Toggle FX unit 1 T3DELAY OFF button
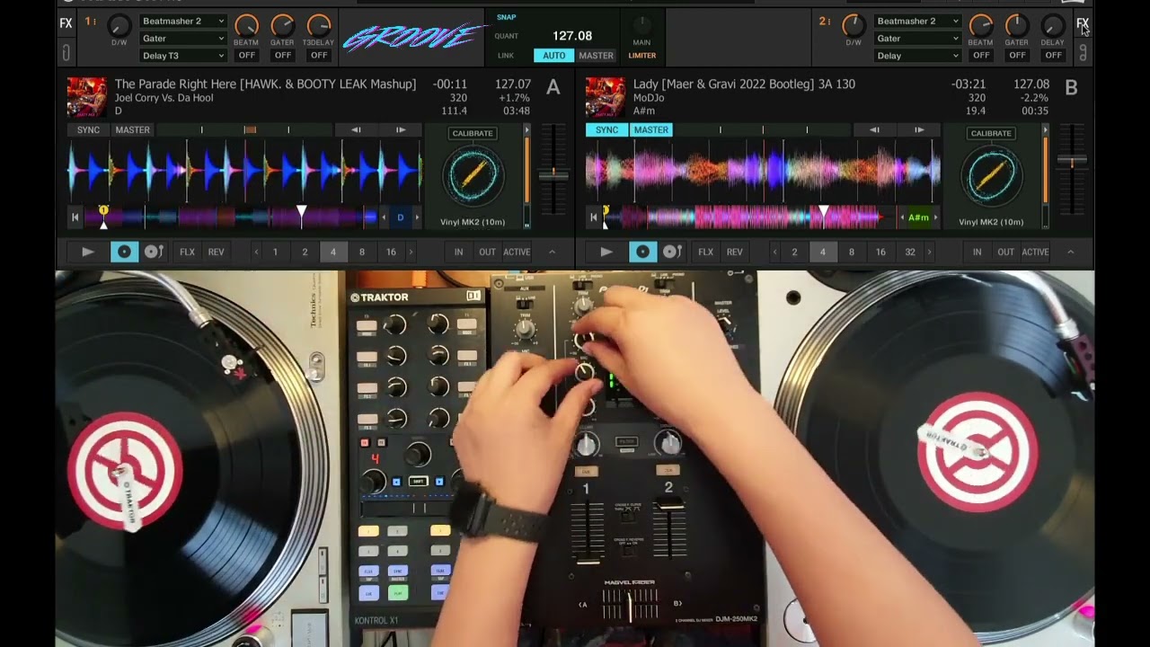This screenshot has width=1150, height=647. click(x=318, y=55)
